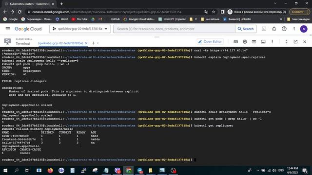Open the IT bookmarks folder

[193, 19]
